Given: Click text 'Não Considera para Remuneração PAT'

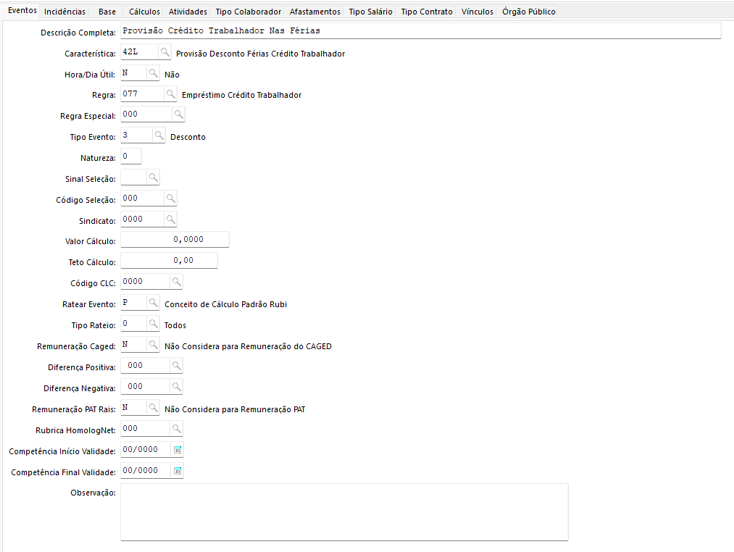Looking at the screenshot, I should 235,410.
